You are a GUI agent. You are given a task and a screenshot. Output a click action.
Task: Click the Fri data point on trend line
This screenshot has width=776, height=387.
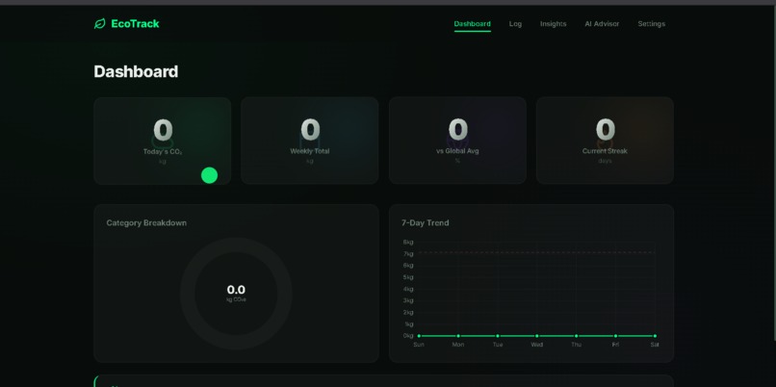click(x=615, y=336)
